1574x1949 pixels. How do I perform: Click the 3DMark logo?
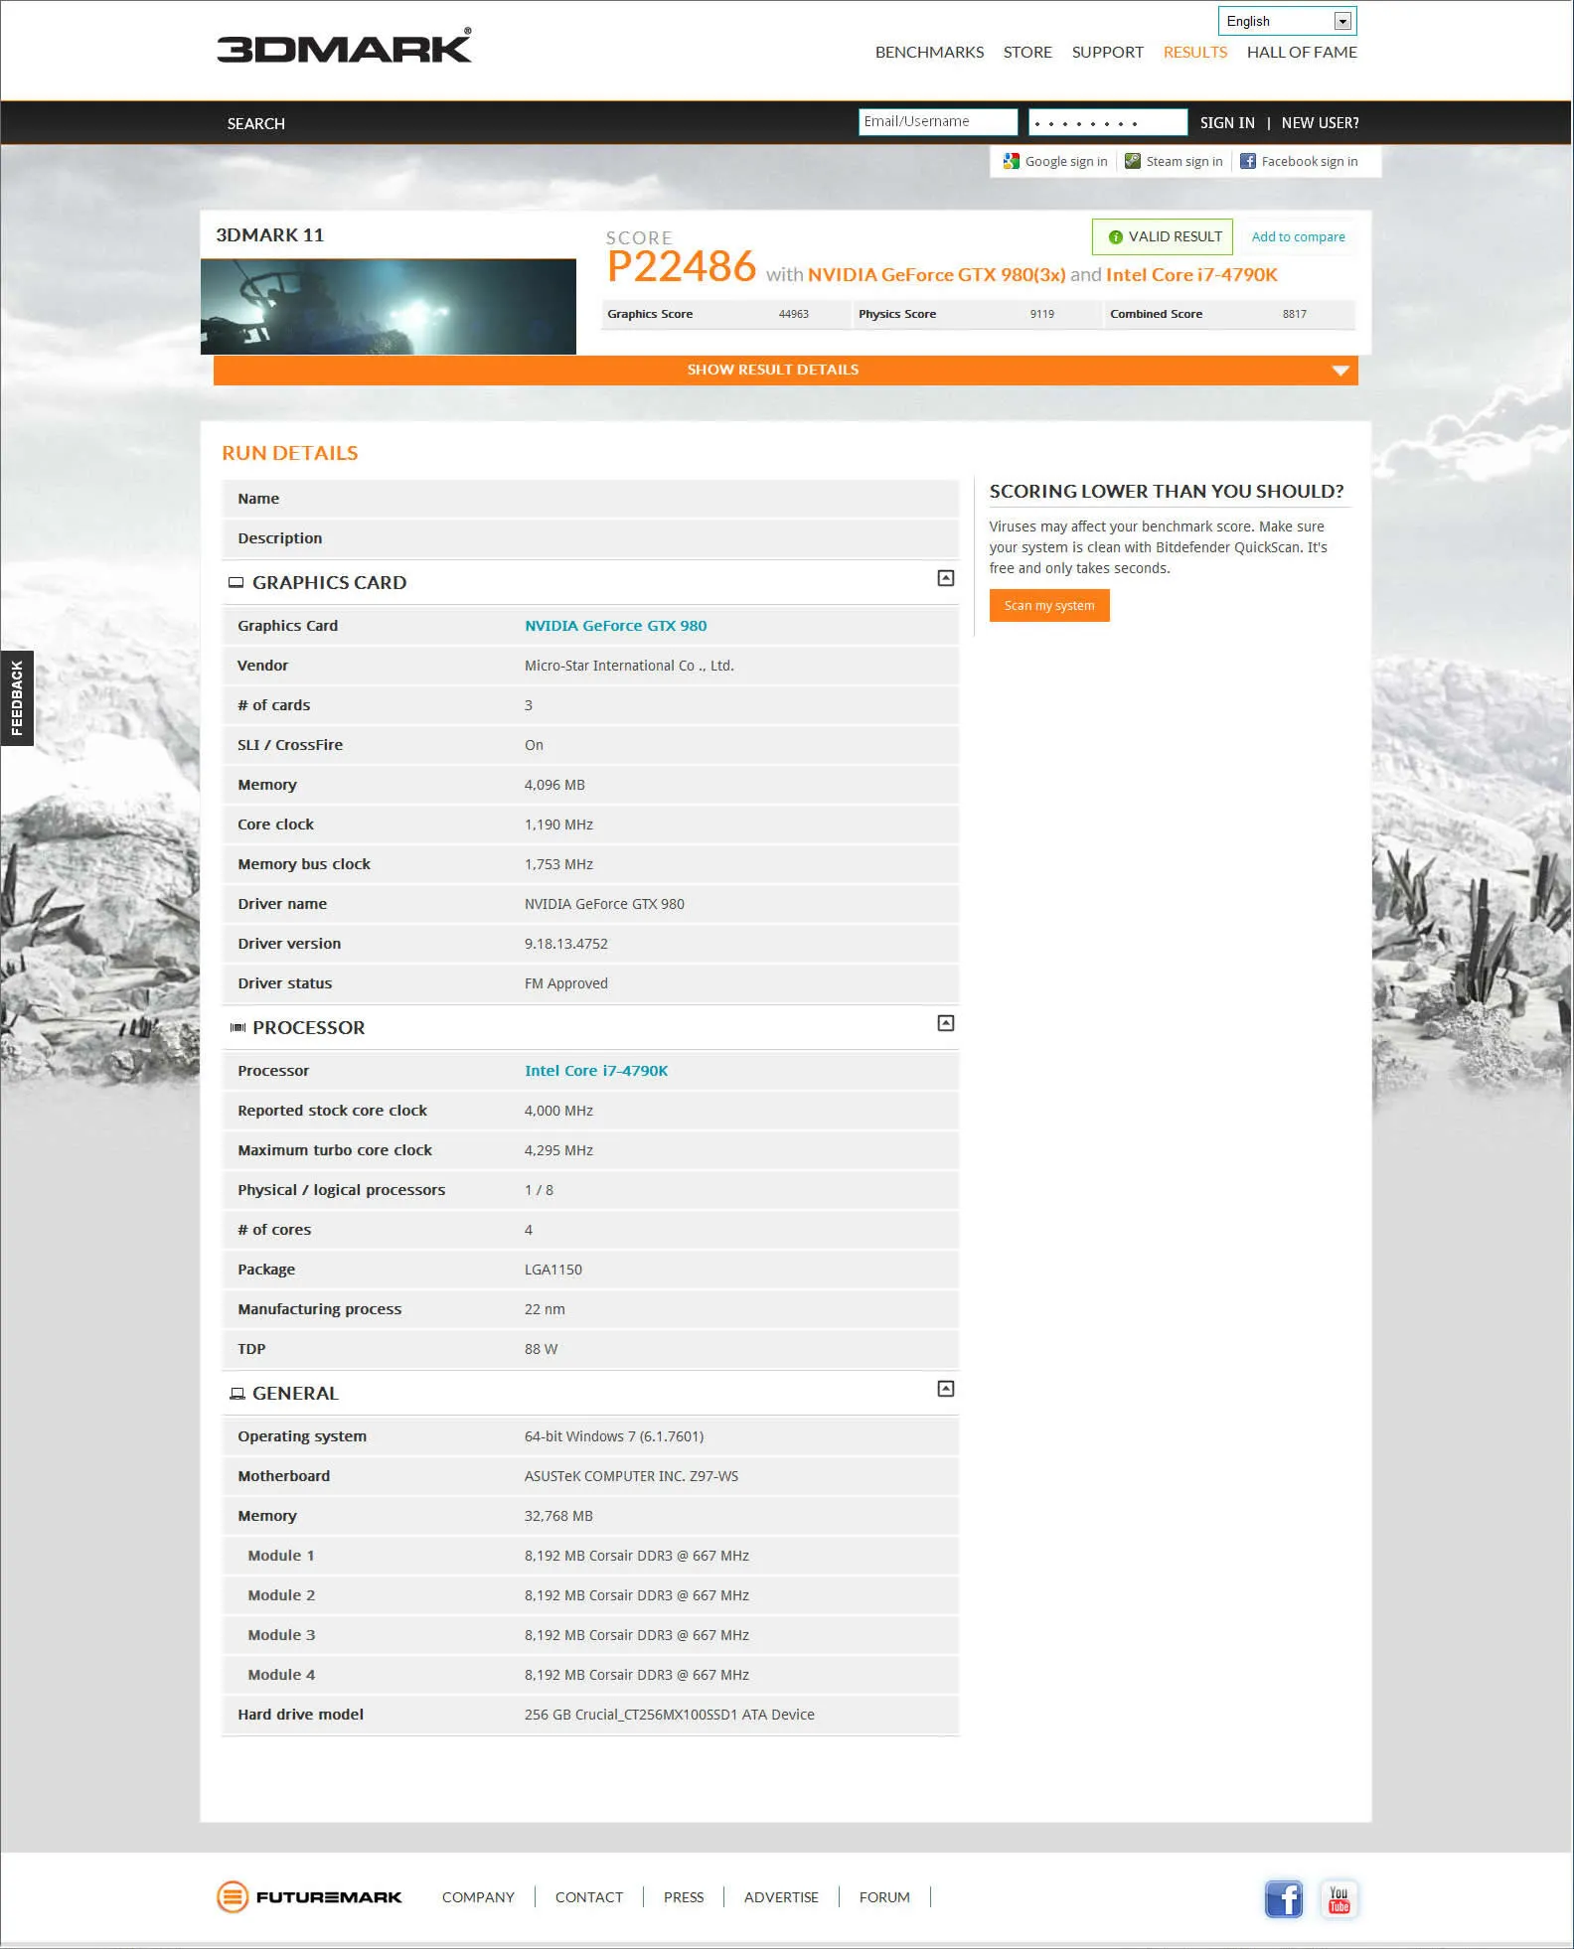pos(344,47)
